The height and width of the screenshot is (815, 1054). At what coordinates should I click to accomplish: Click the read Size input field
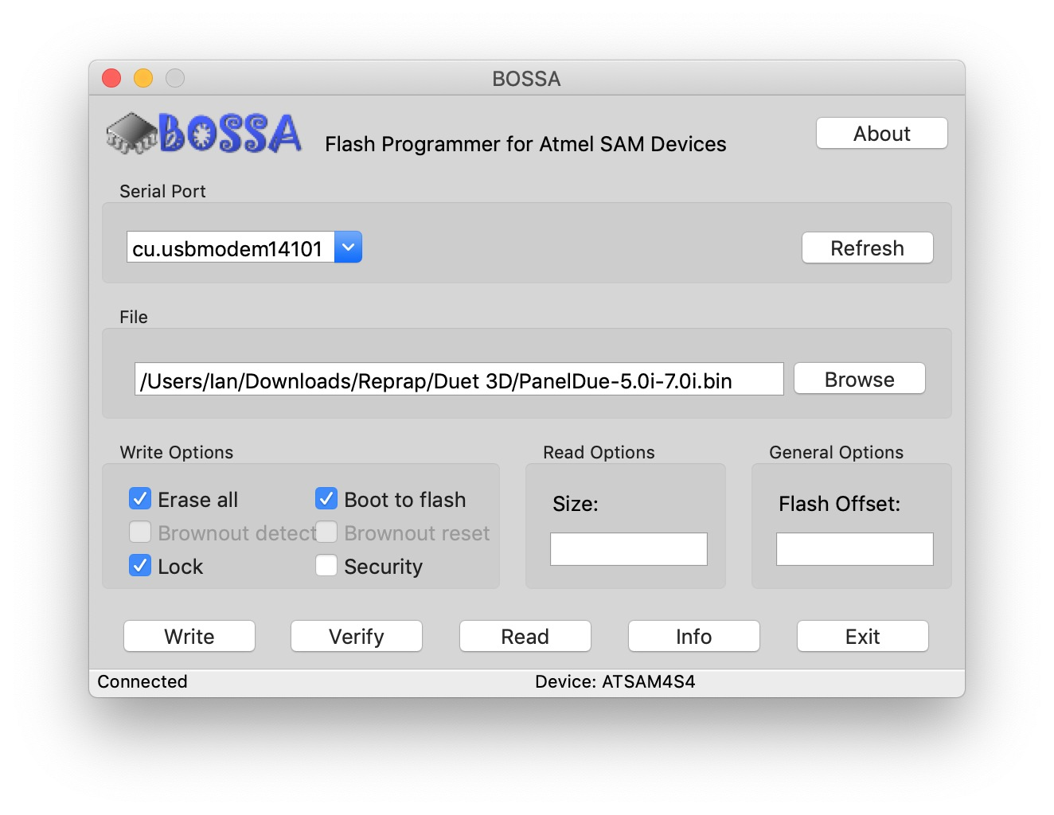629,549
